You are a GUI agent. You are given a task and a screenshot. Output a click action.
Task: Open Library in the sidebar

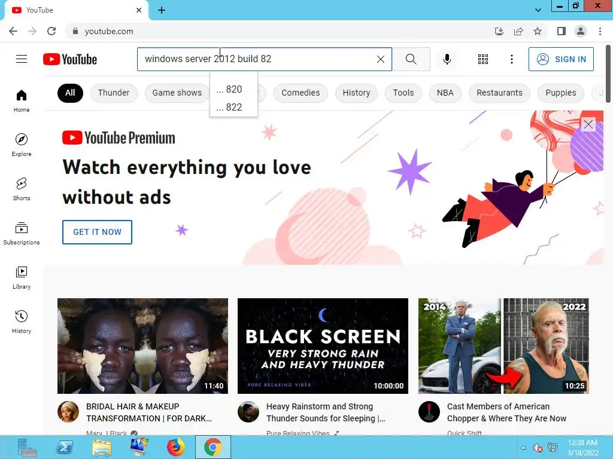tap(22, 277)
